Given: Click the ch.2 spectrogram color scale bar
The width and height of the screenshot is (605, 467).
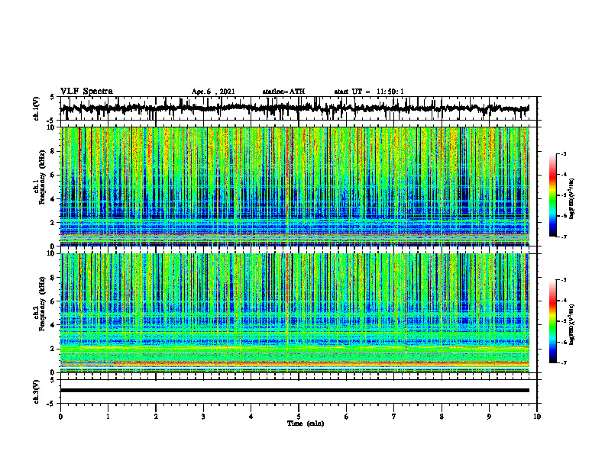Looking at the screenshot, I should [x=552, y=321].
